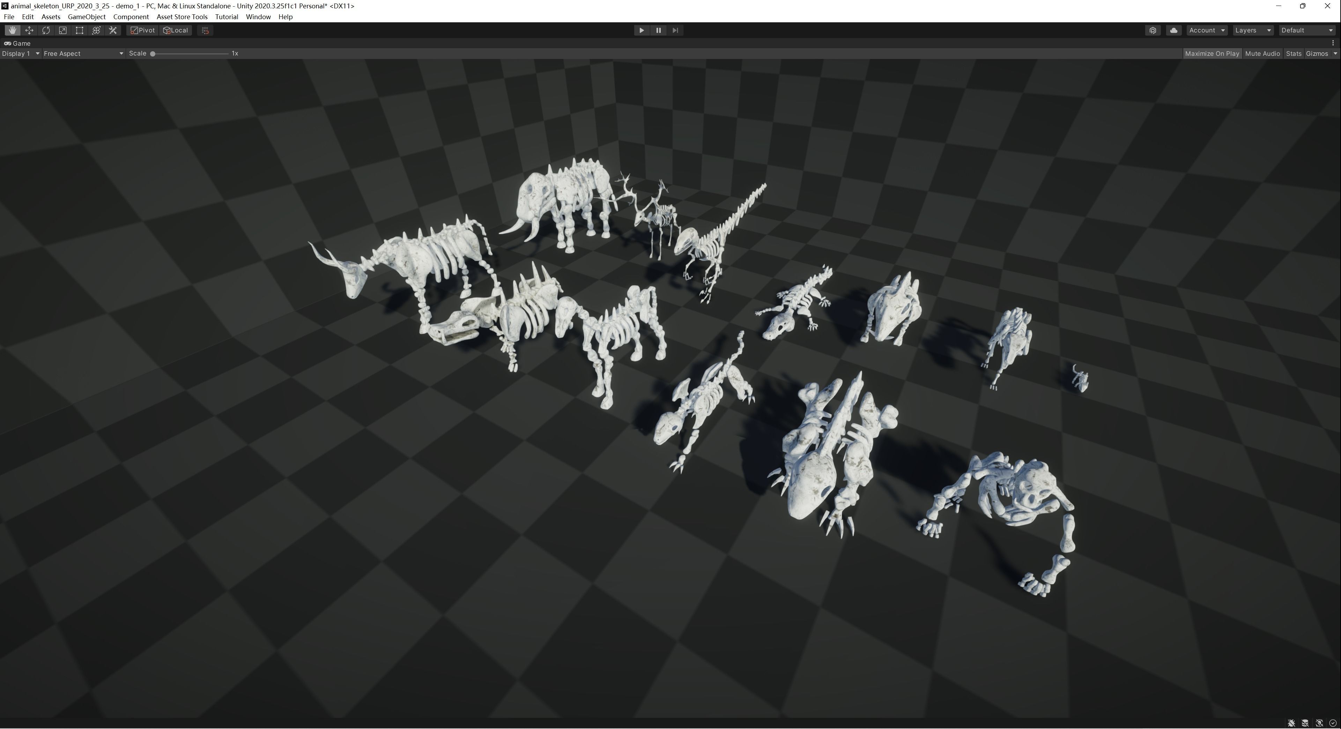The width and height of the screenshot is (1341, 729).
Task: Select the combined Transform tool
Action: pos(96,30)
